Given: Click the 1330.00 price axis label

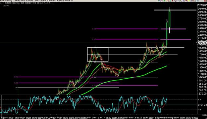Looking at the screenshot, I should (202, 67).
